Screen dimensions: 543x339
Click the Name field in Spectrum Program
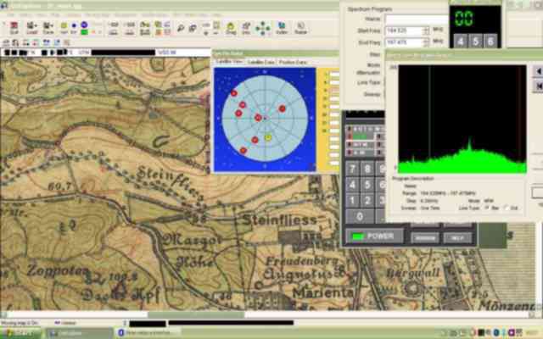[417, 19]
